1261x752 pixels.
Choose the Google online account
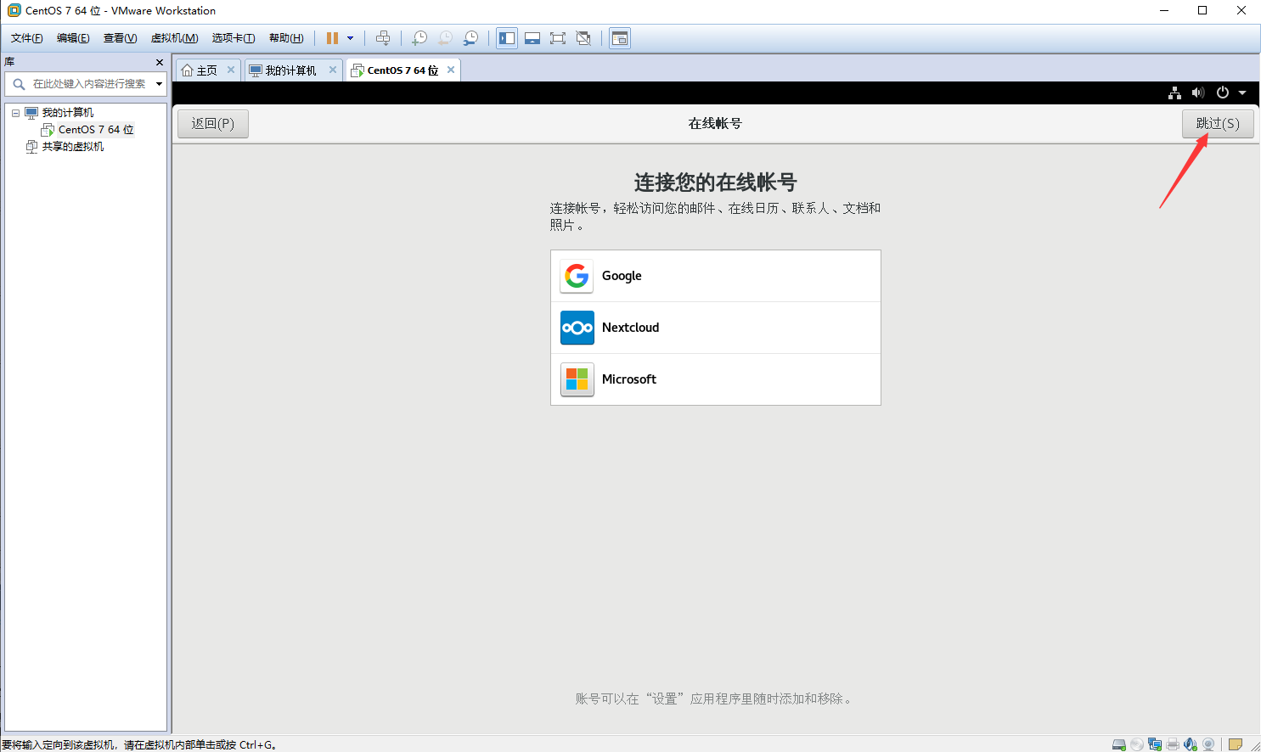click(716, 276)
